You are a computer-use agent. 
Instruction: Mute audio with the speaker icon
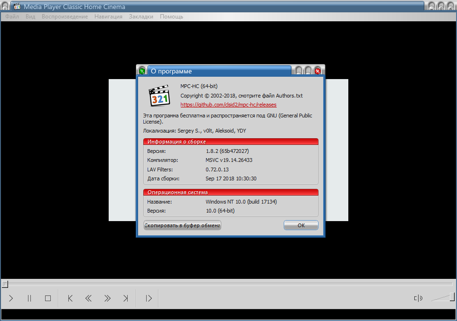coord(418,298)
